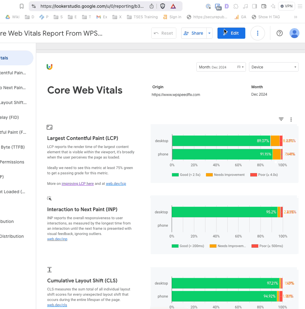The height and width of the screenshot is (309, 305).
Task: Click the Looker Studio logo on report
Action: pyautogui.click(x=49, y=67)
